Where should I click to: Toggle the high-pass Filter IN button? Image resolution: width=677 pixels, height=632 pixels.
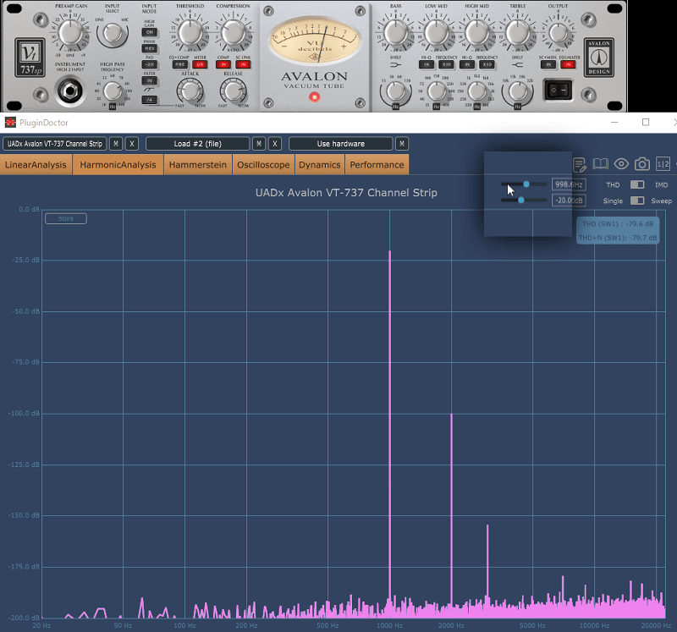(150, 80)
